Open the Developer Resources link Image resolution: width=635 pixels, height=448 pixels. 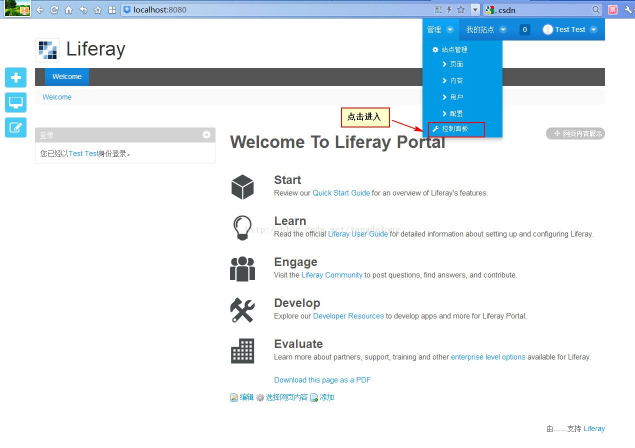[348, 315]
